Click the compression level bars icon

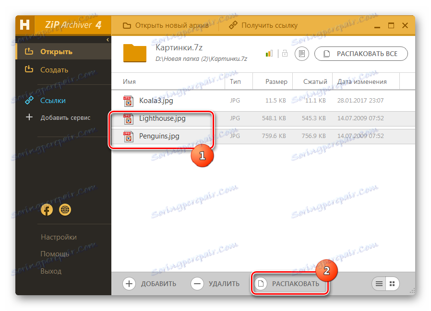[x=269, y=53]
